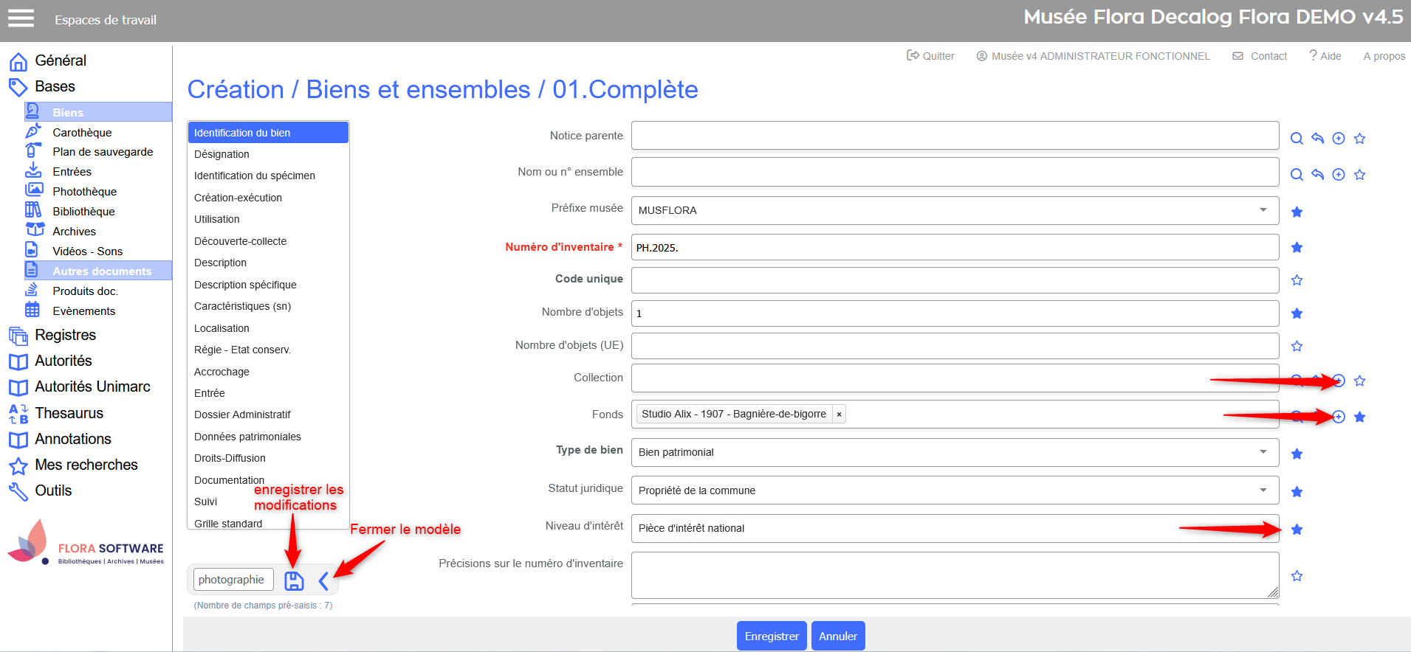Go to the Désignation section
Image resolution: width=1411 pixels, height=652 pixels.
pyautogui.click(x=268, y=154)
